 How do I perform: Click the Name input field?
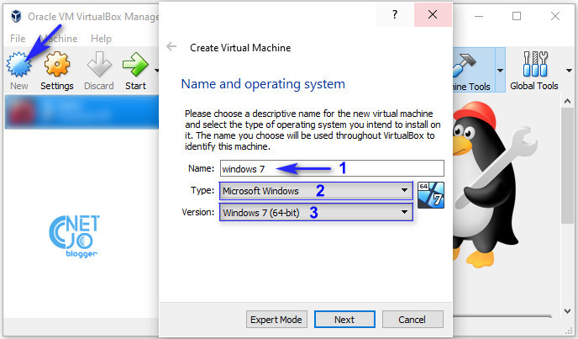pyautogui.click(x=332, y=168)
